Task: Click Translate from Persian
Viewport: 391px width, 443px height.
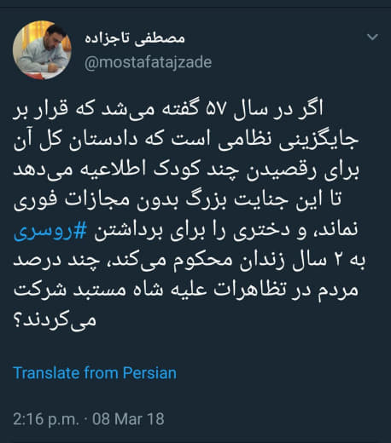Action: pyautogui.click(x=95, y=373)
